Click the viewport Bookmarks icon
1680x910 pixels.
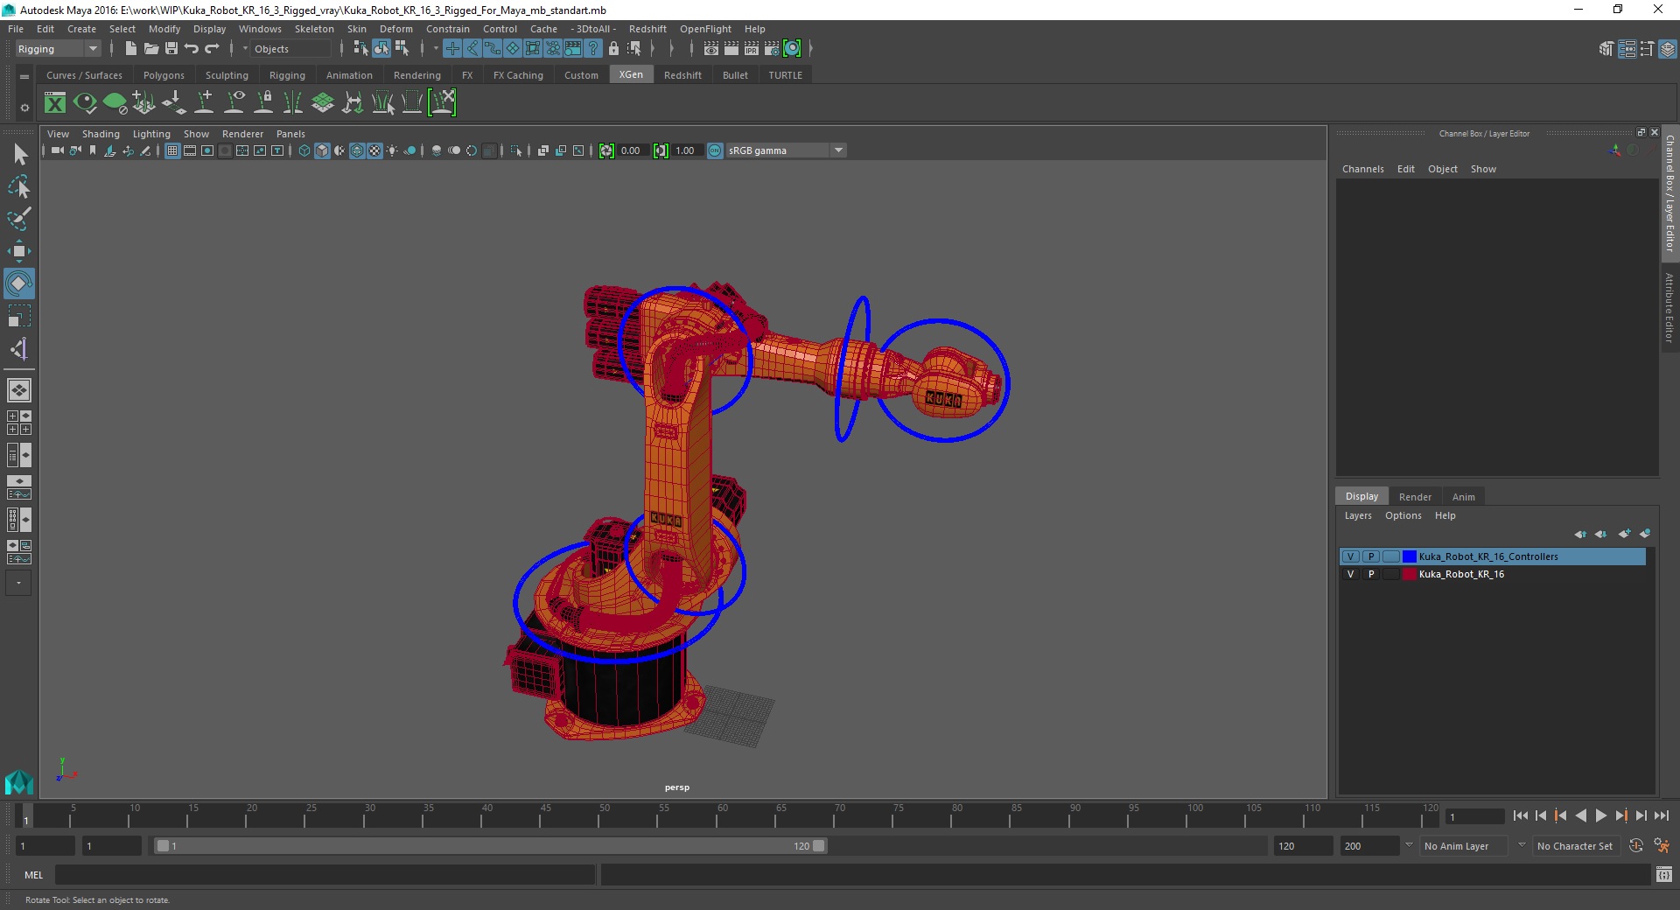(93, 150)
